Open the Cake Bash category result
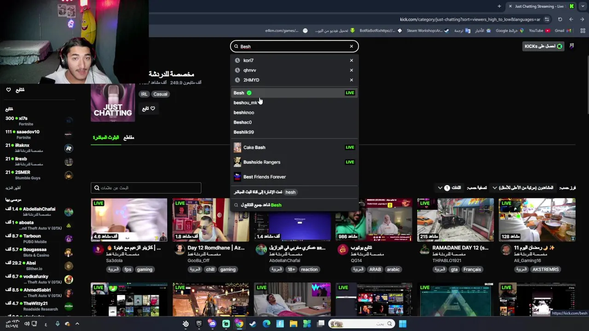The width and height of the screenshot is (589, 331). point(294,147)
